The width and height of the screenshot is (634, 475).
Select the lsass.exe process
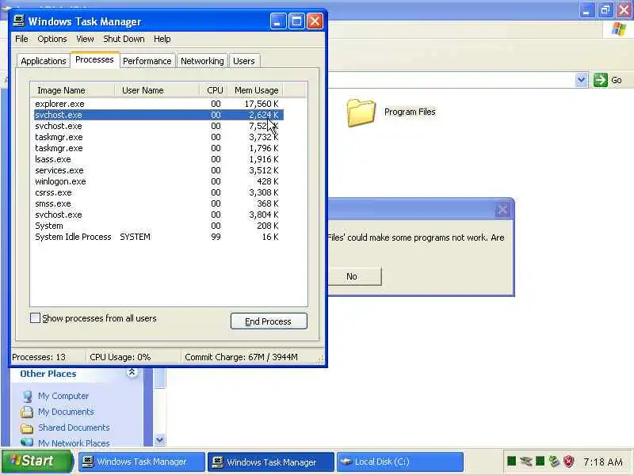pyautogui.click(x=158, y=159)
